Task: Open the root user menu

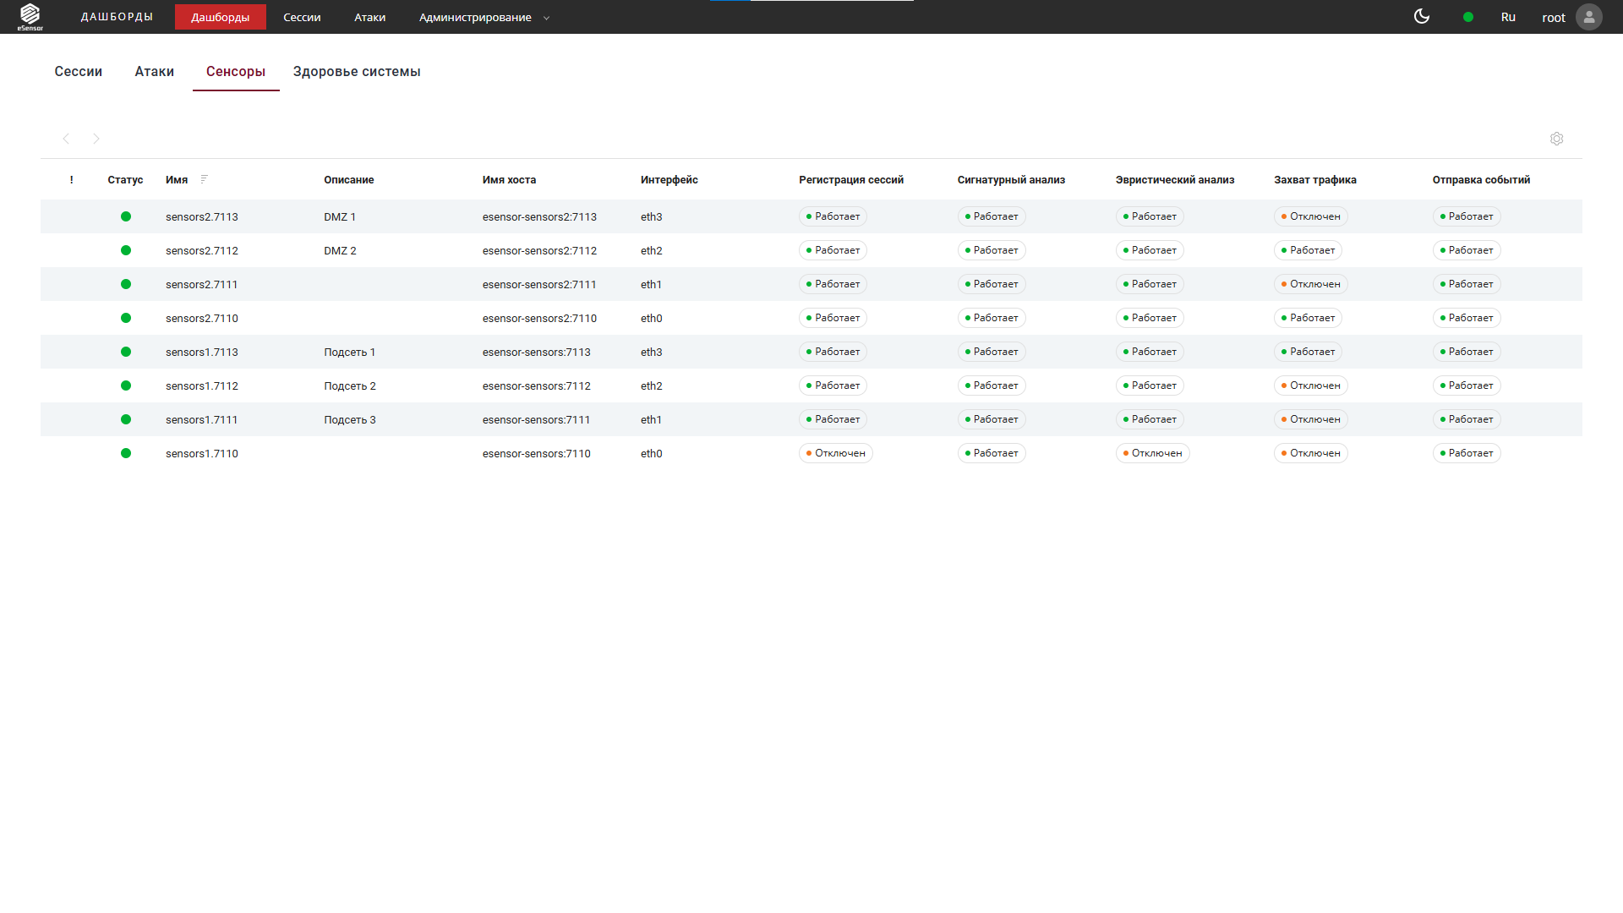Action: coord(1553,18)
